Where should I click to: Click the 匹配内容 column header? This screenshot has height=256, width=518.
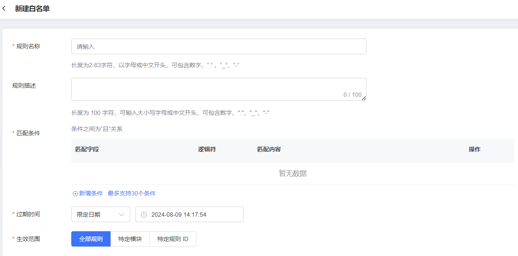[x=269, y=149]
